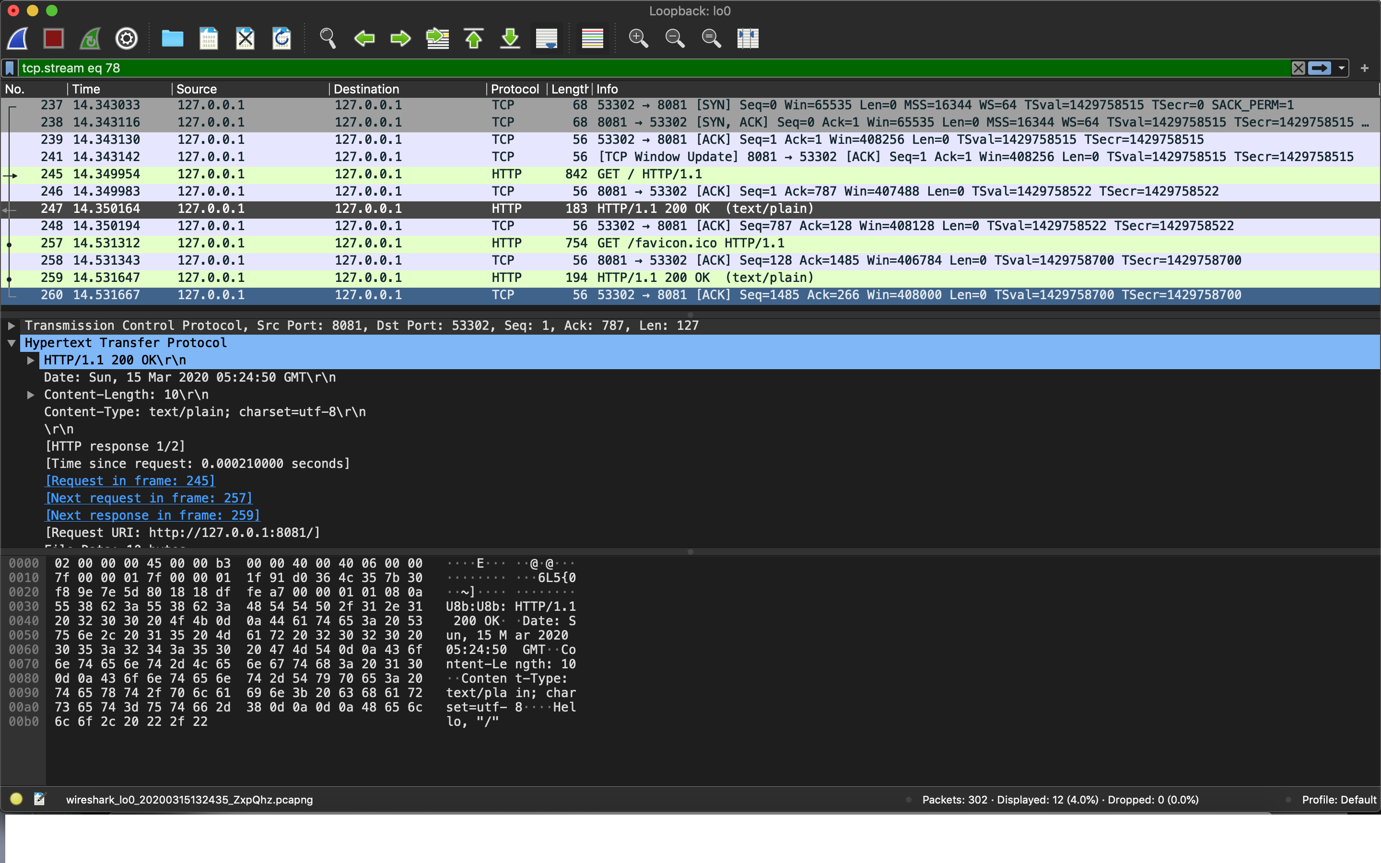The image size is (1381, 863).
Task: Close this capture file
Action: tap(246, 39)
